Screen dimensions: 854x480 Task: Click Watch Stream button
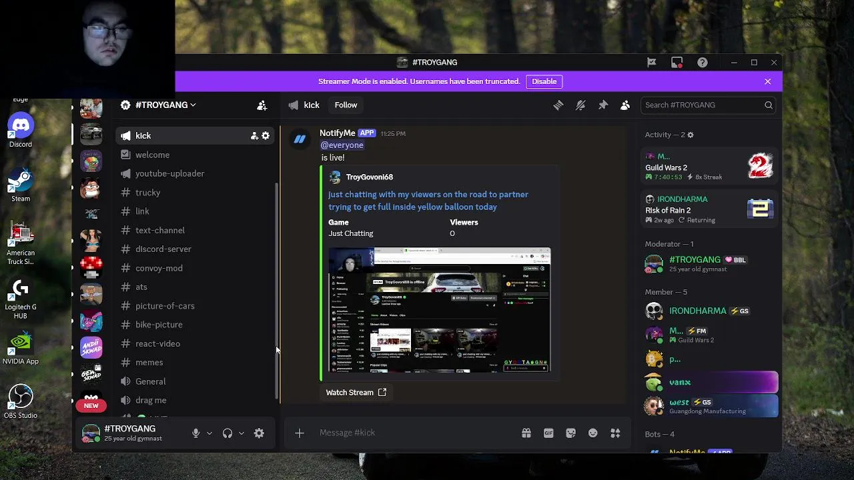(356, 393)
